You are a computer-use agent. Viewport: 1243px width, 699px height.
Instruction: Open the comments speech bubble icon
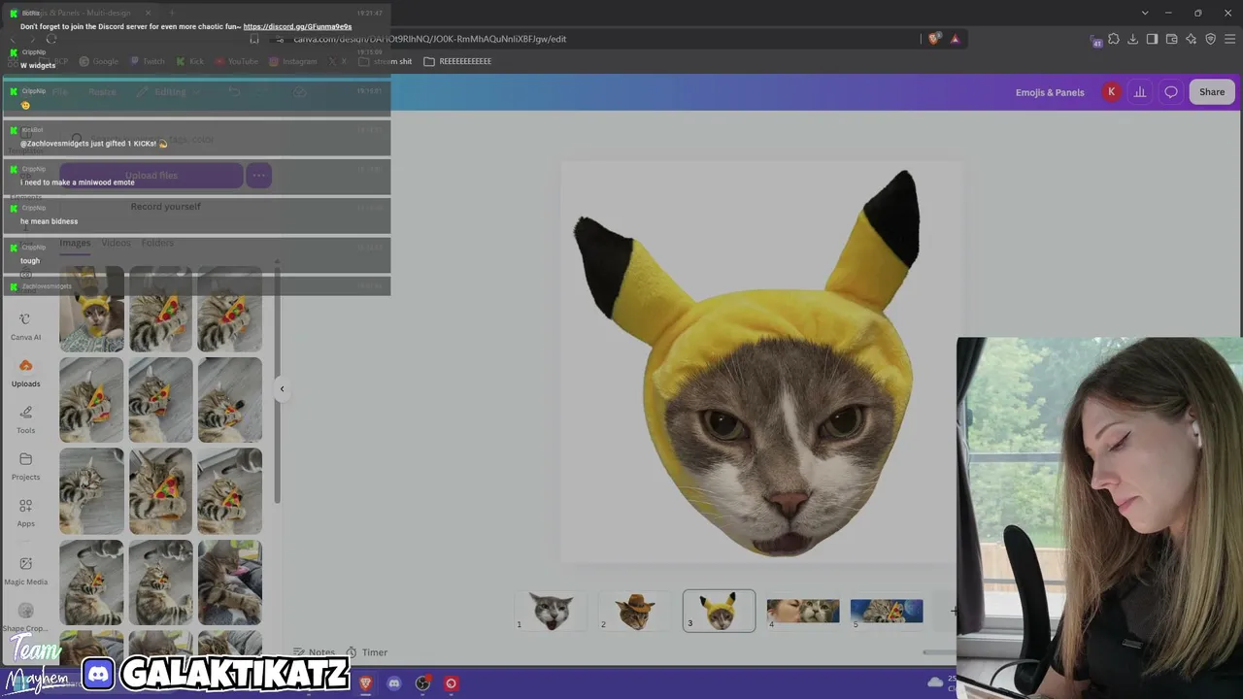[1171, 92]
